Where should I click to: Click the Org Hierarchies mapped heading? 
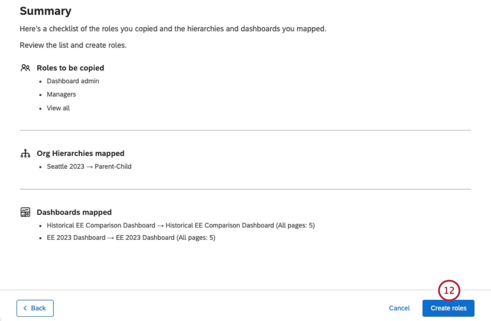click(80, 153)
